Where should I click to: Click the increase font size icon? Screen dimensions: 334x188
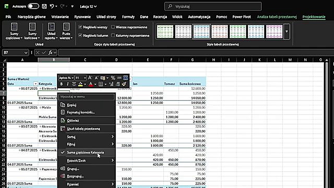(x=90, y=78)
